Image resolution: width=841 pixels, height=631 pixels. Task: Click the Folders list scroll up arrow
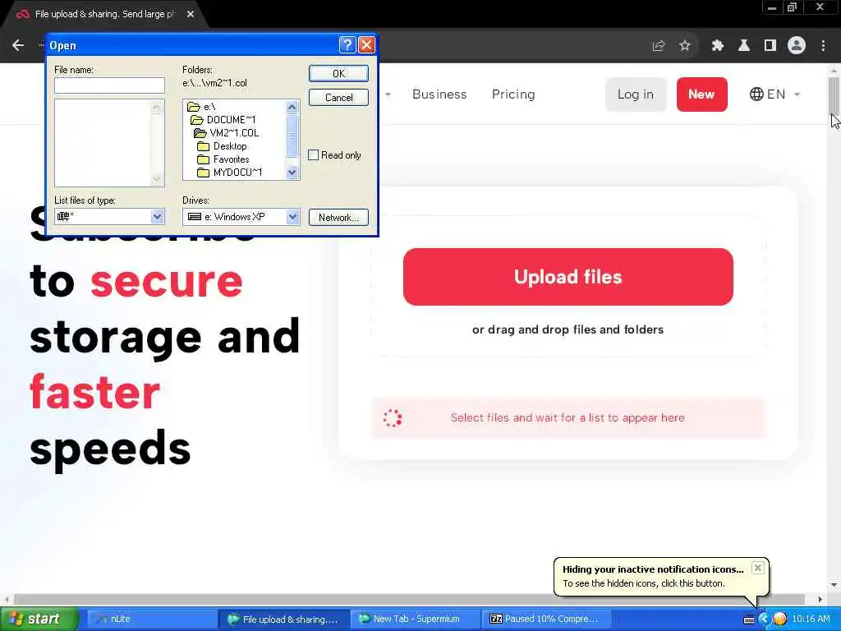(292, 108)
